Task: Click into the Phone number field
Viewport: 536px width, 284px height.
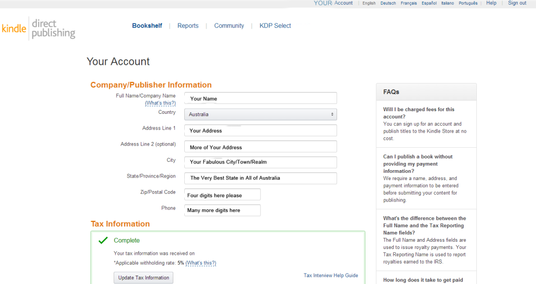Action: (222, 210)
